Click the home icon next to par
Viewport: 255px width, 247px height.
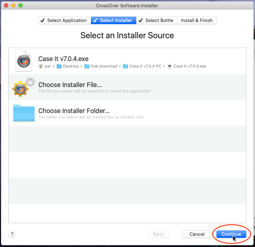[x=41, y=66]
